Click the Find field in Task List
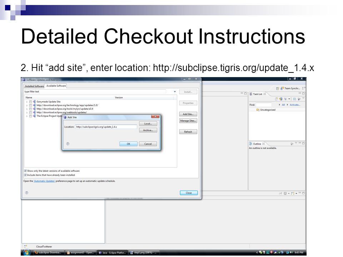The height and width of the screenshot is (257, 343). coord(264,105)
